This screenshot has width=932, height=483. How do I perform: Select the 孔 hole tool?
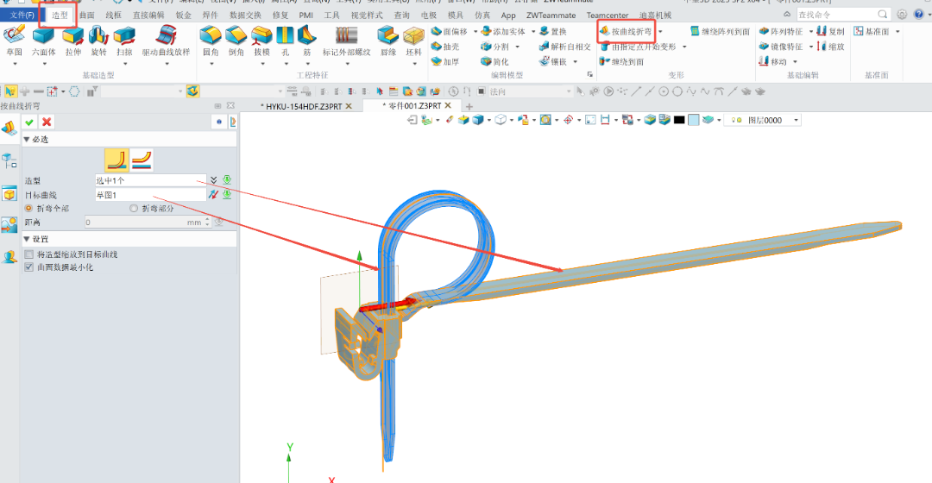(x=286, y=41)
